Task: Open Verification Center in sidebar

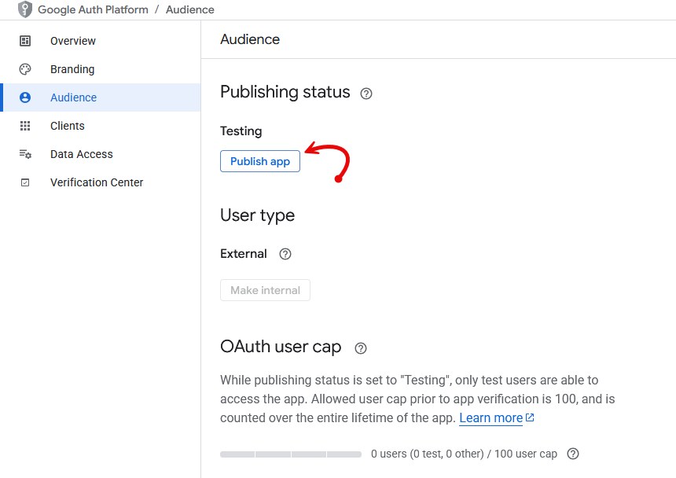Action: [101, 182]
